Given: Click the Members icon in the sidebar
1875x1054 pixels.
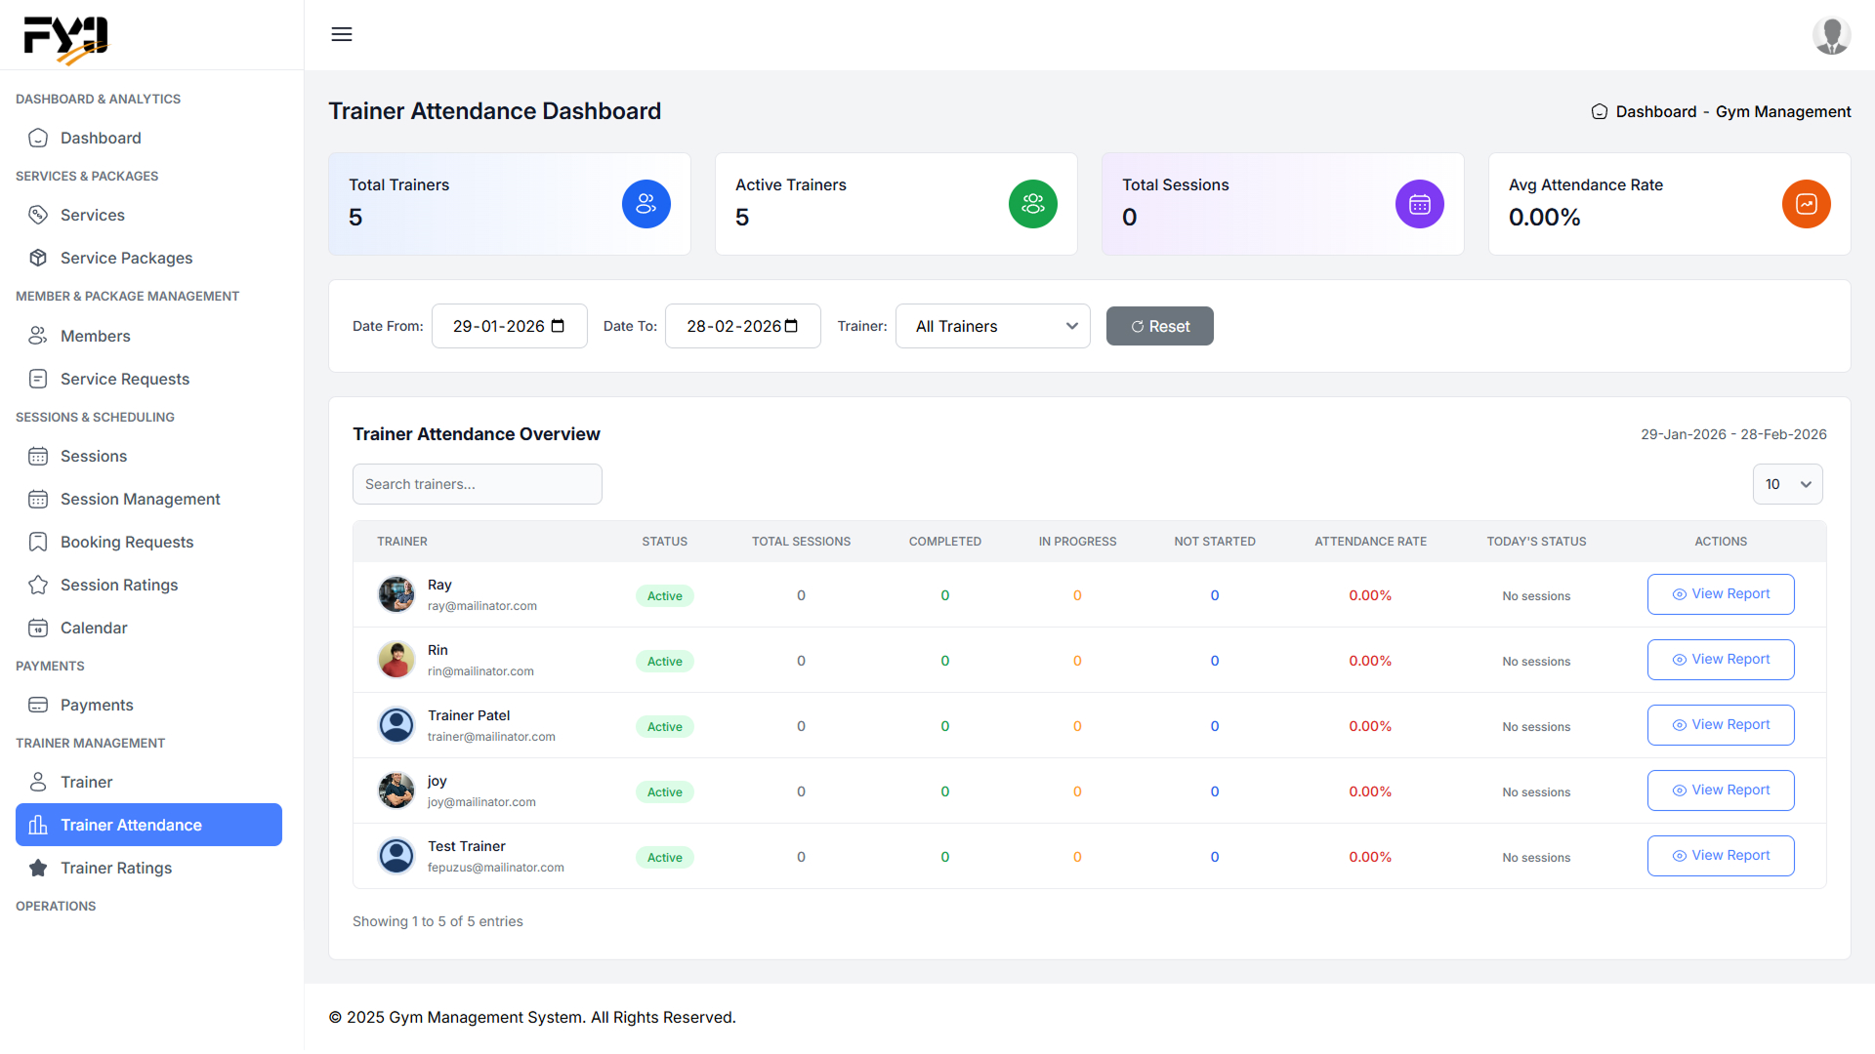Looking at the screenshot, I should coord(38,336).
